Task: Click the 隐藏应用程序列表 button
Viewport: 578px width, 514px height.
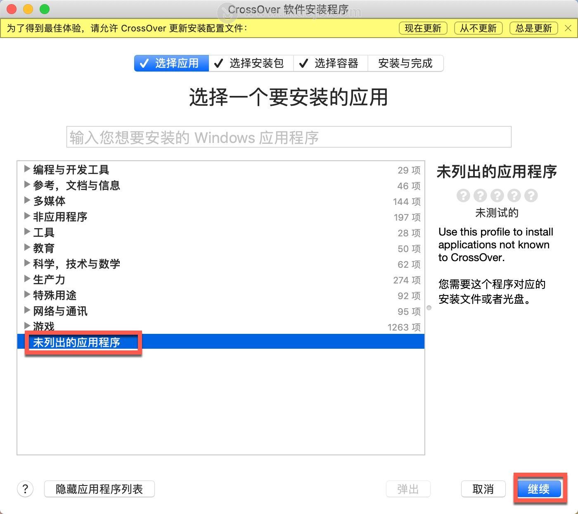Action: 99,489
